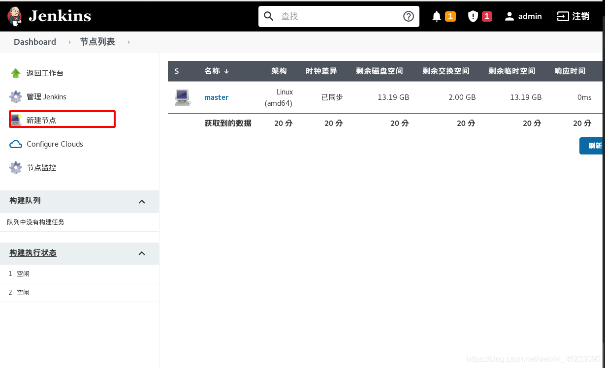Click the 管理 Jenkins gear icon
The height and width of the screenshot is (368, 605).
(16, 97)
